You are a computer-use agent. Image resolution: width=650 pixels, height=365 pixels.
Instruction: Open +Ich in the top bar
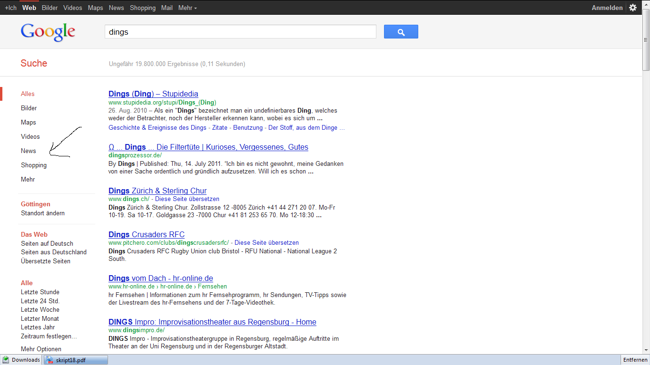(x=10, y=8)
